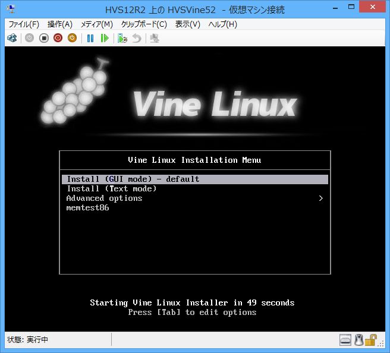Open the ヘルプ(H) menu
The image size is (390, 353).
223,24
